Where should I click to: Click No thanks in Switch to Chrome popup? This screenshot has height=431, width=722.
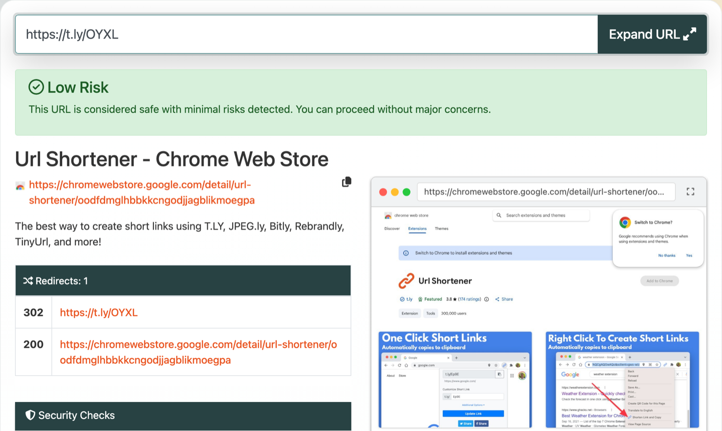point(667,256)
